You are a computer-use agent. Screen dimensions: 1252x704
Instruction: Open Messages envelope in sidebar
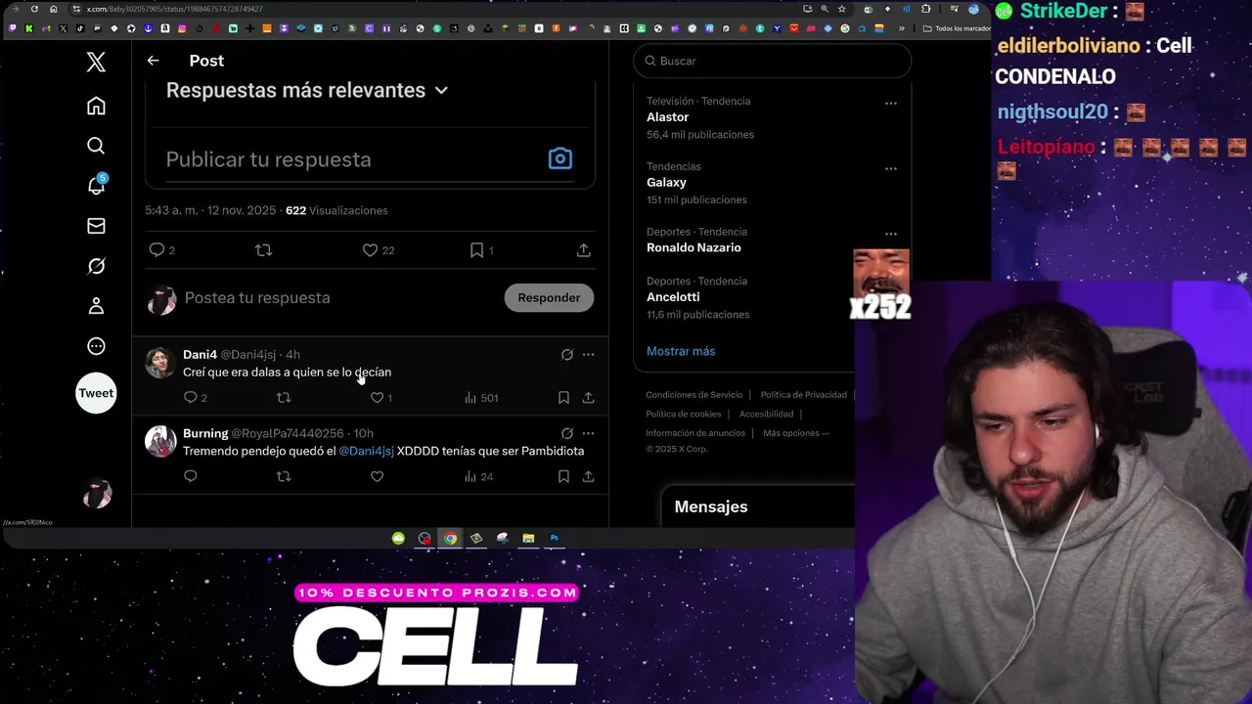[96, 226]
